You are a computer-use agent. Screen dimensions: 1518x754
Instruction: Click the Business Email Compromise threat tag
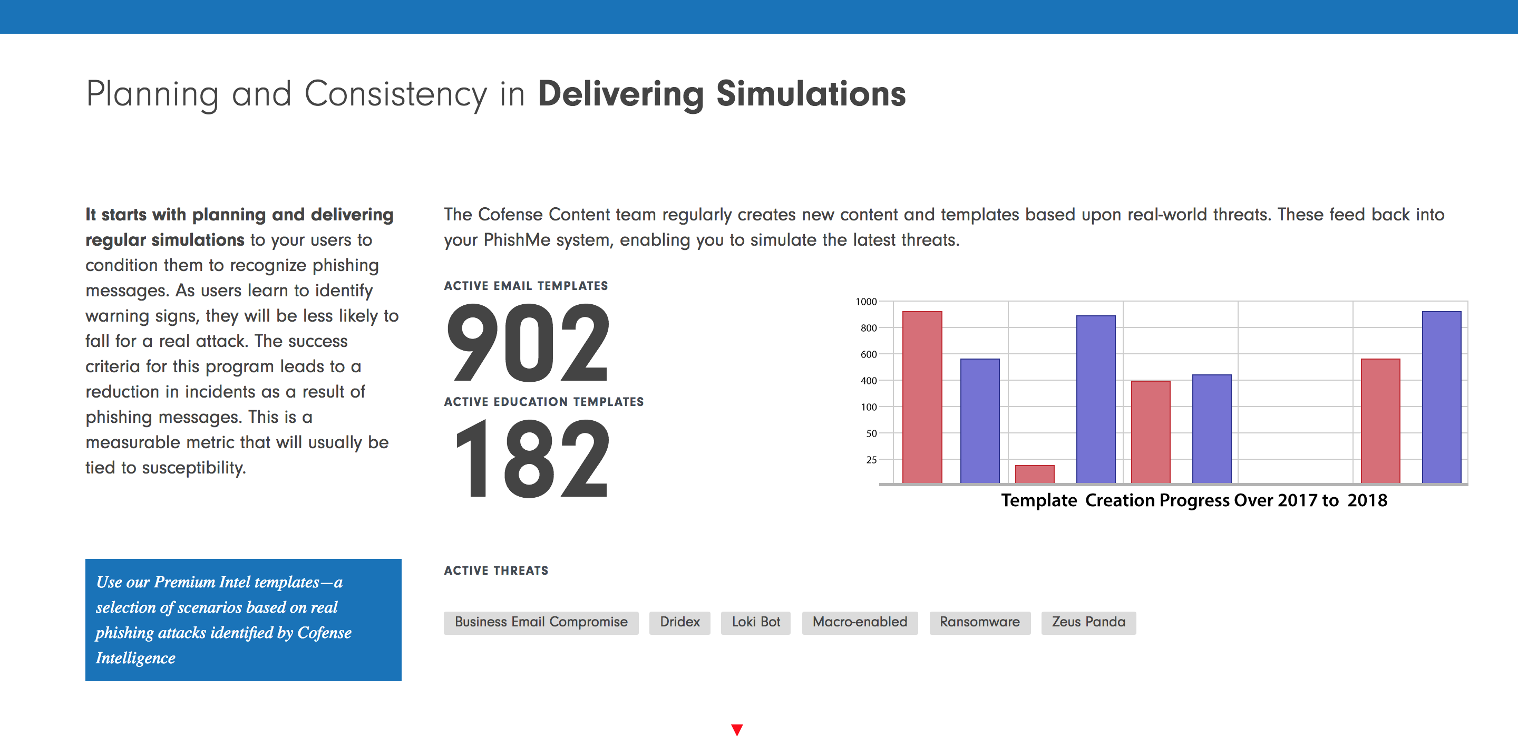click(x=540, y=622)
